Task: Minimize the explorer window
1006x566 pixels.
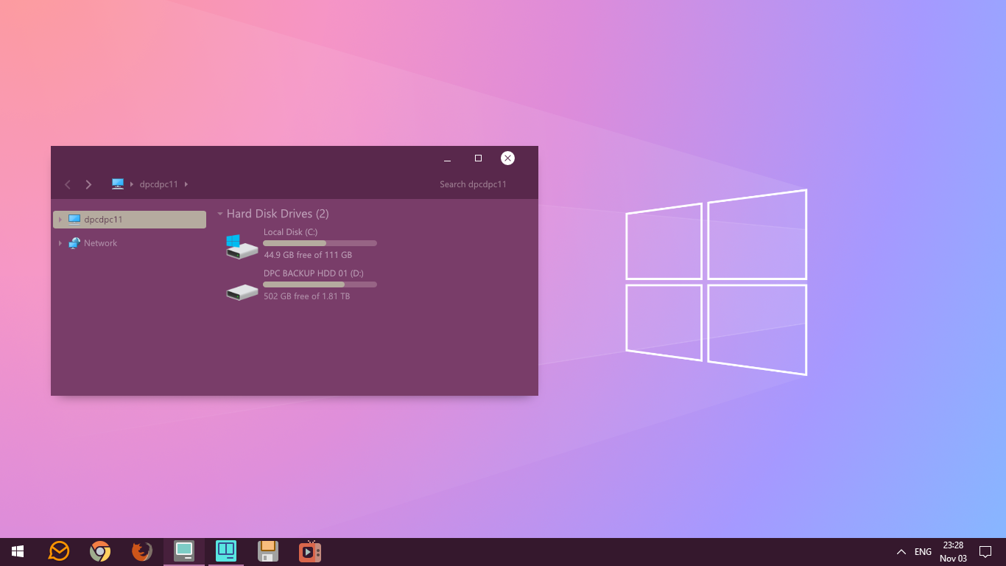Action: (447, 158)
